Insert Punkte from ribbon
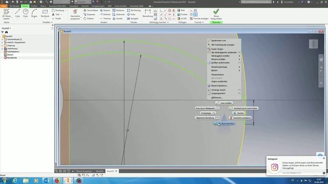 tap(182, 14)
